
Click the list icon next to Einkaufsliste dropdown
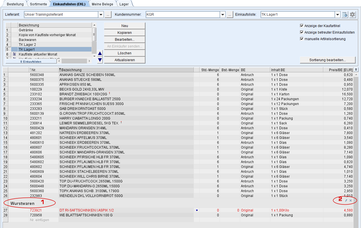[345, 15]
